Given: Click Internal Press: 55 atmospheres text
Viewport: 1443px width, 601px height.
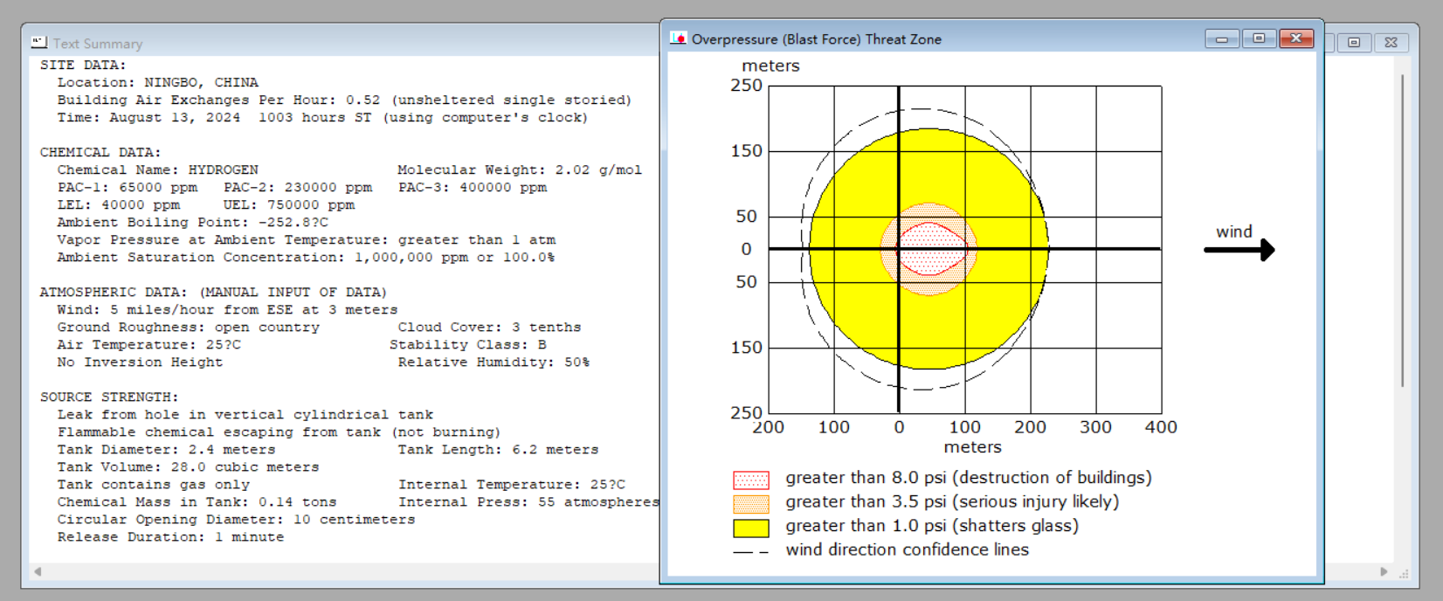Looking at the screenshot, I should click(528, 502).
